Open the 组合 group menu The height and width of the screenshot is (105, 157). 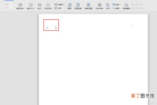pos(116,5)
